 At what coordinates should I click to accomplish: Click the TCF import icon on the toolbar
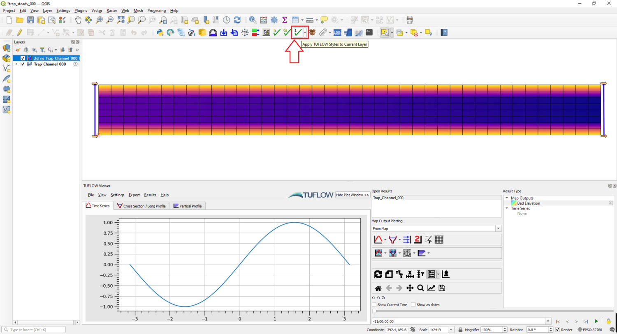244,32
